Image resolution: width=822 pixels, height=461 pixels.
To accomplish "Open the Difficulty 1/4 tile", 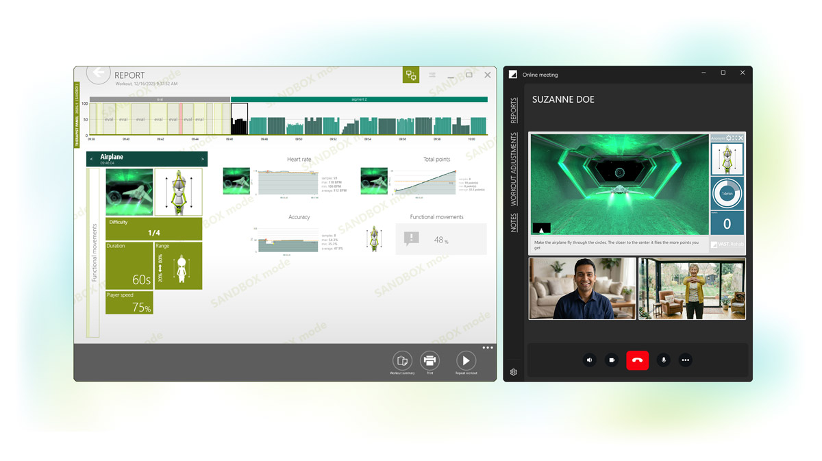I will 153,229.
